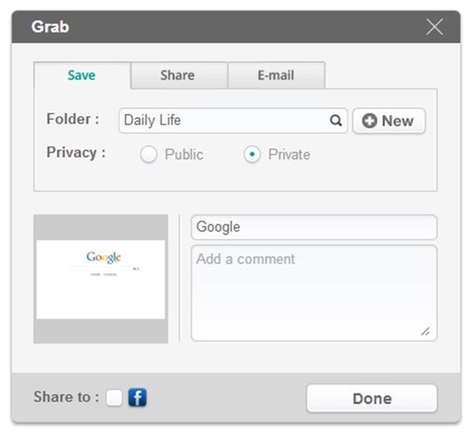Screen dimensions: 470x432
Task: Open the Share tab
Action: pos(179,75)
